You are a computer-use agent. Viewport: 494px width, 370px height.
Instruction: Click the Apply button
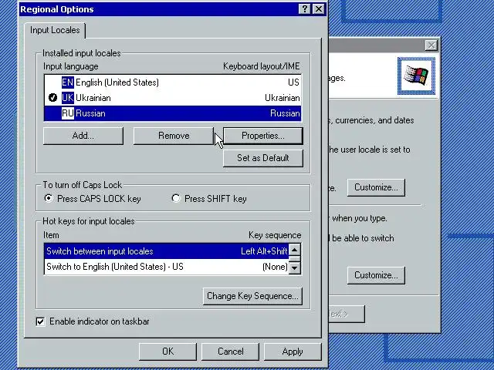point(293,351)
